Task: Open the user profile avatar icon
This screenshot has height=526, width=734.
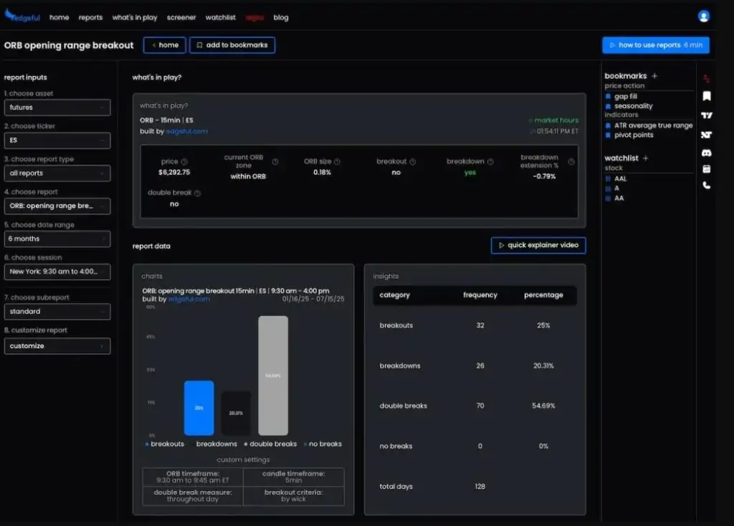Action: pos(703,16)
